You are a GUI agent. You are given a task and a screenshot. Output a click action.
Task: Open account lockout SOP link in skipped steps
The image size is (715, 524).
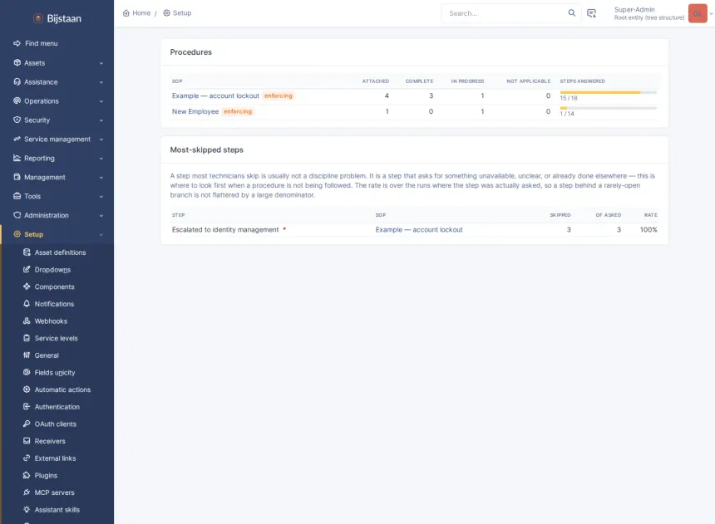[x=419, y=230]
